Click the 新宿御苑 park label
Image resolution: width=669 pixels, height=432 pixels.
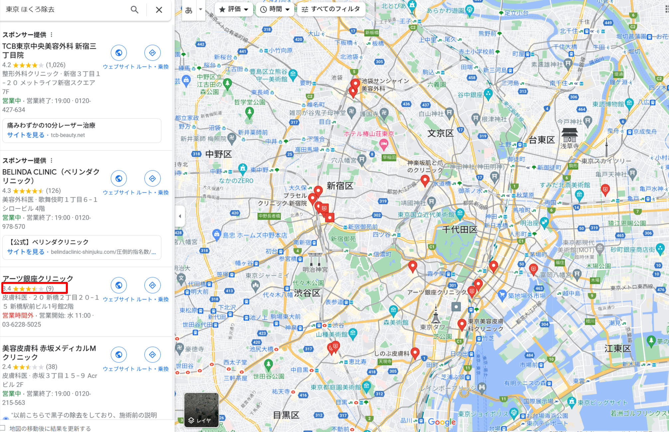(x=343, y=239)
